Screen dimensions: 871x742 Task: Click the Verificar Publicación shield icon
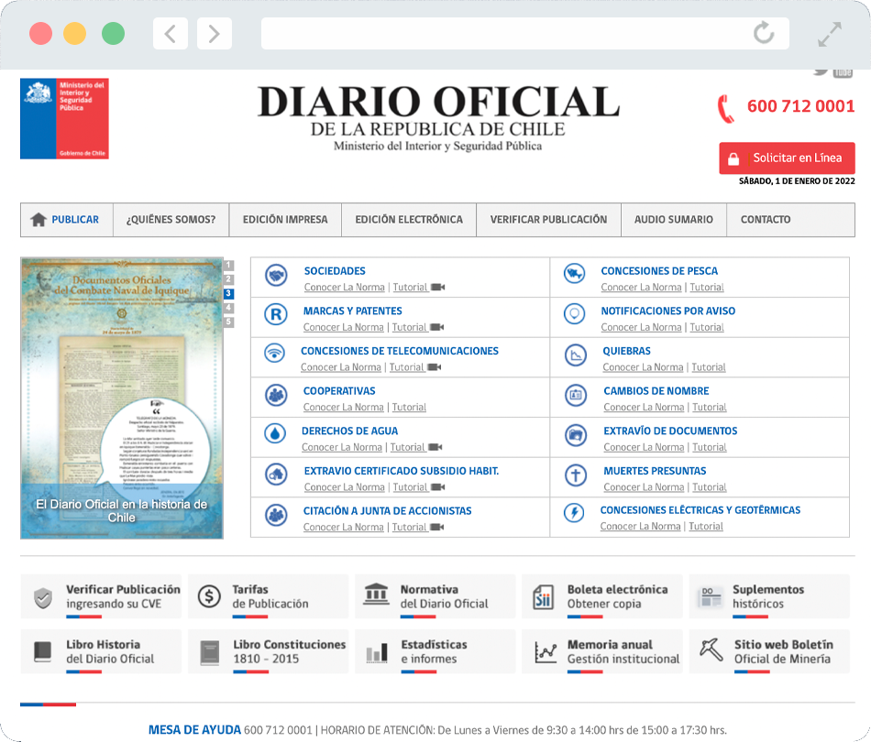43,597
